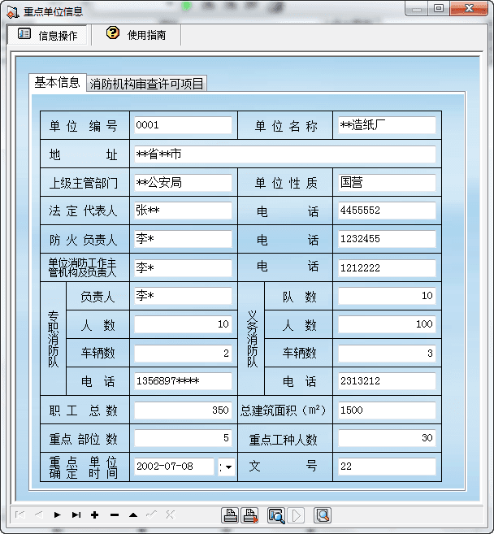Open the date dropdown for 重点单位确定时间

click(225, 467)
